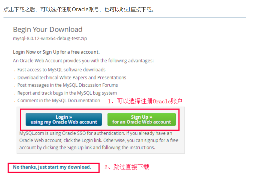Image resolution: width=253 pixels, height=179 pixels.
Task: Click the orange bullet before 'Comment in the MySQL'
Action: coord(14,102)
